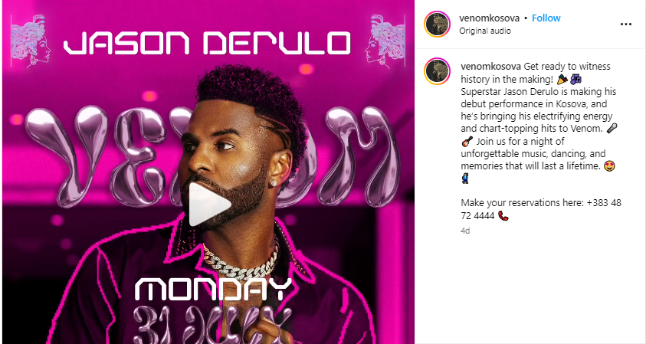Image resolution: width=646 pixels, height=344 pixels.
Task: Click the venomkosova avatar beside the caption
Action: pos(437,70)
